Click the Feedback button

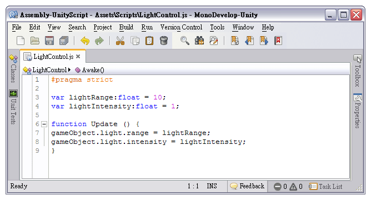point(247,186)
